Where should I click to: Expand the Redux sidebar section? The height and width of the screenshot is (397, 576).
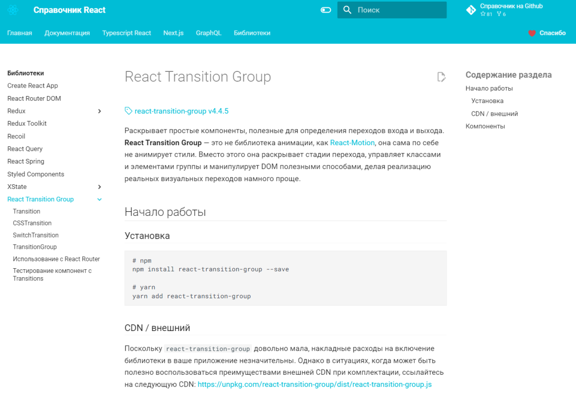[99, 111]
